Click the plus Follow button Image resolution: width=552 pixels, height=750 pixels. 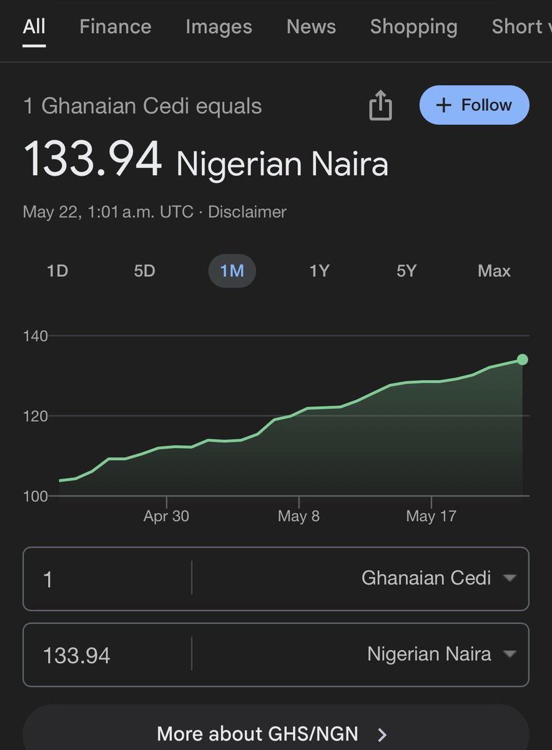[475, 105]
